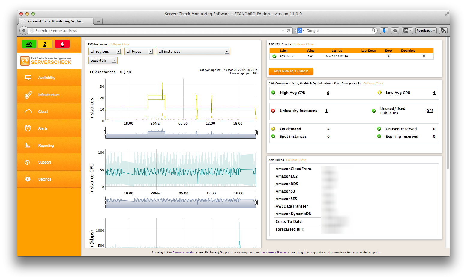
Task: Open the all regions dropdown
Action: pyautogui.click(x=105, y=51)
